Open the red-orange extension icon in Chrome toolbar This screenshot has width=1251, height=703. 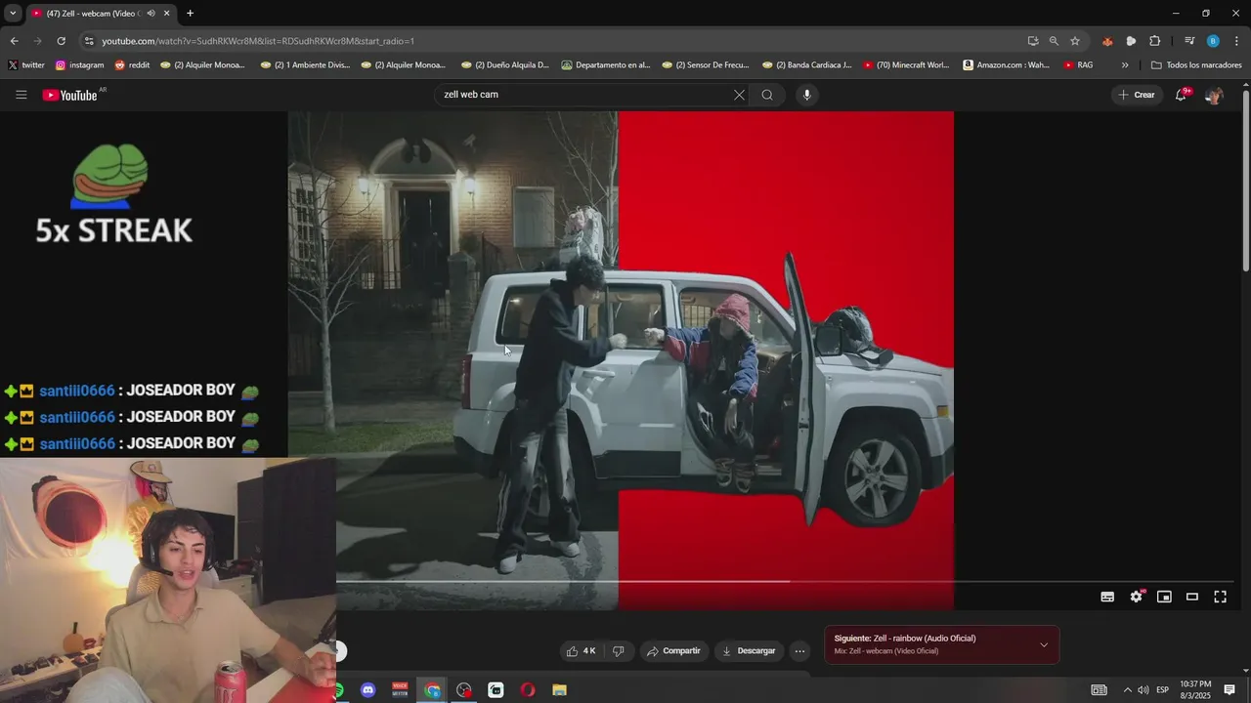point(1107,41)
